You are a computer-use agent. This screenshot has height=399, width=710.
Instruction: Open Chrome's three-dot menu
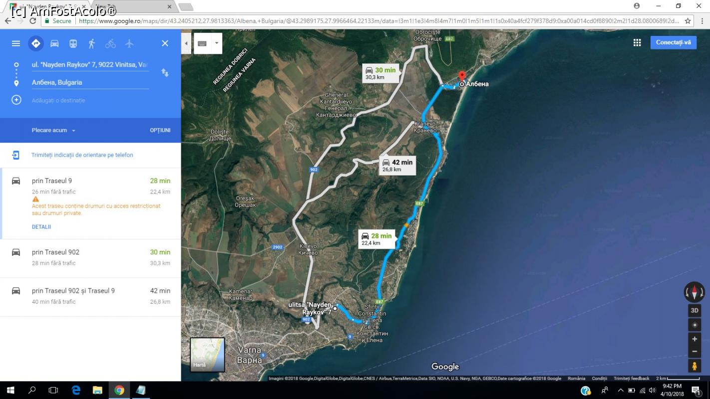[x=702, y=21]
